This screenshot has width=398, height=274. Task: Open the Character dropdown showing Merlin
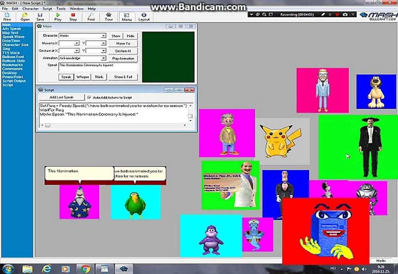[x=103, y=36]
